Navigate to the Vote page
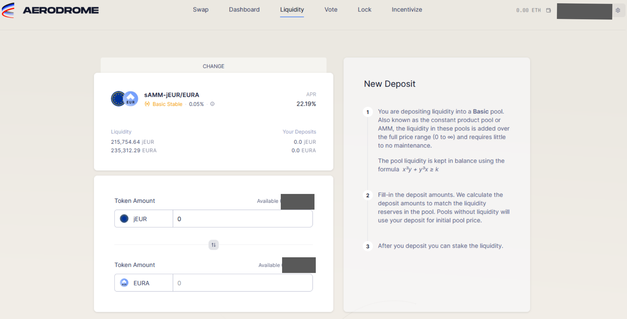Screen dimensions: 627x319 pyautogui.click(x=331, y=10)
